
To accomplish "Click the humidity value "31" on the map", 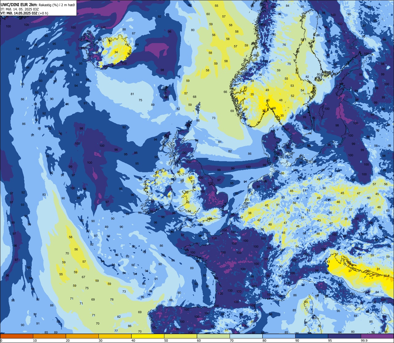I will (378, 269).
